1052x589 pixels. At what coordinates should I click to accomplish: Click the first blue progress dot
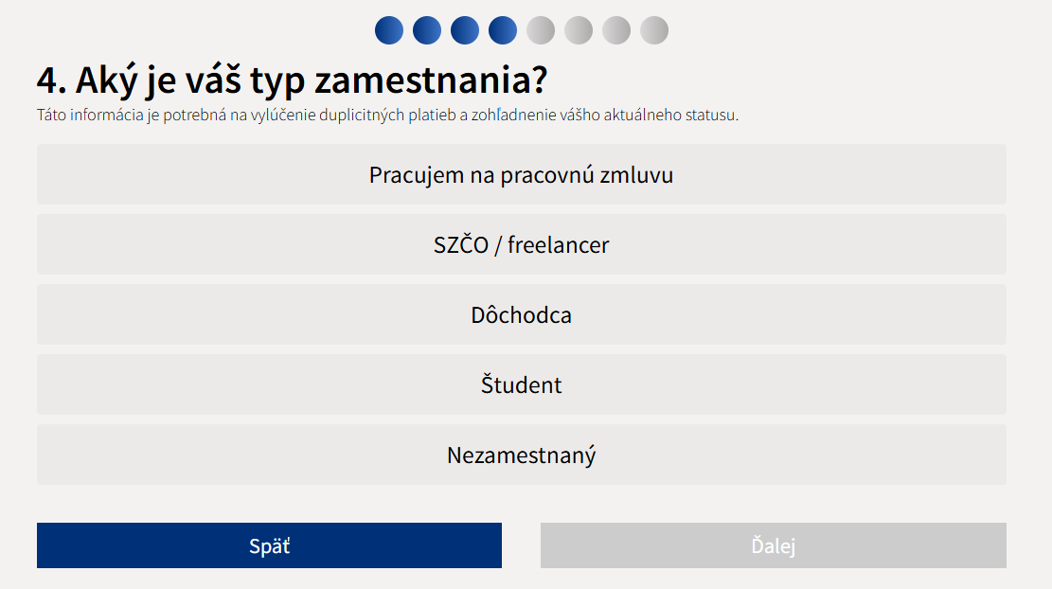(389, 30)
